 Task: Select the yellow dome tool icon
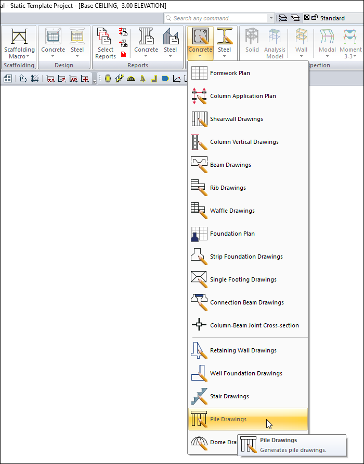click(x=131, y=78)
